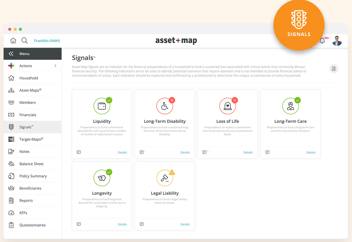Open Household in the sidebar
Viewport: 352px width, 242px height.
pos(33,78)
